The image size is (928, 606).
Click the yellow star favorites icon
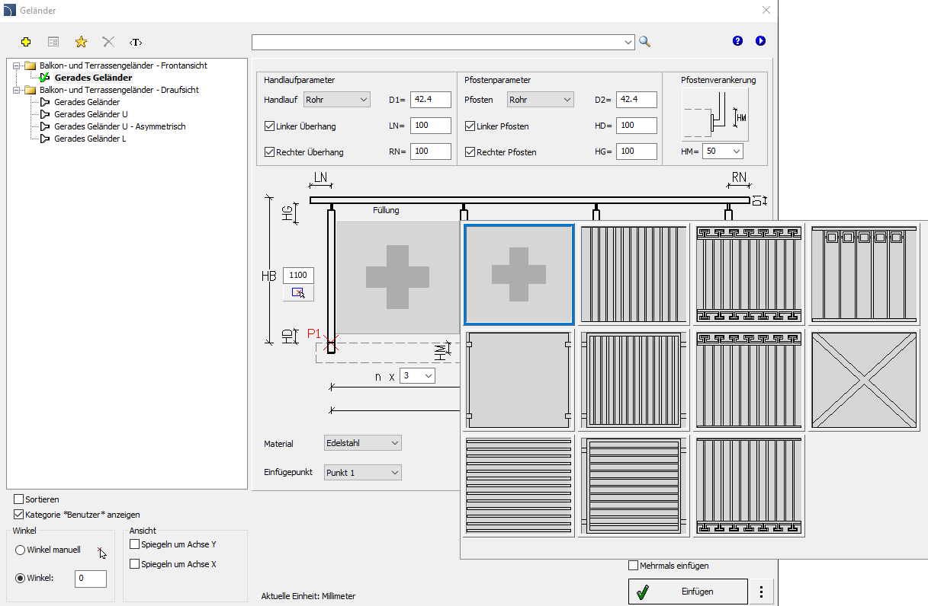pyautogui.click(x=81, y=42)
